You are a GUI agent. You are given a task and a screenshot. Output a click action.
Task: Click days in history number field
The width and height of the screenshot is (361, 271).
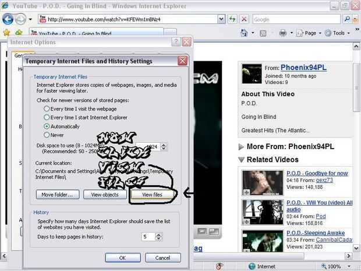tap(148, 237)
